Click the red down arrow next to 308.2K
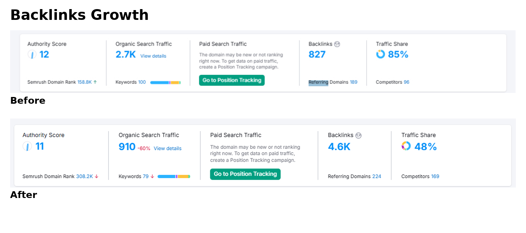Image resolution: width=526 pixels, height=233 pixels. pos(97,176)
